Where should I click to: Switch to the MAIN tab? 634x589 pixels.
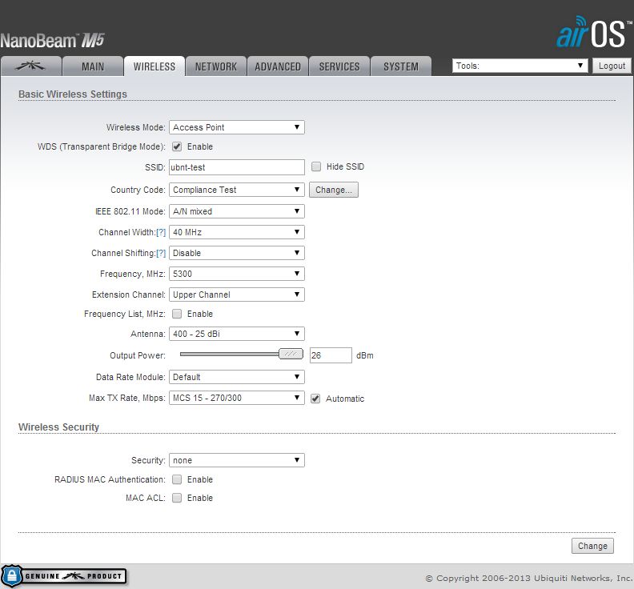pos(93,66)
